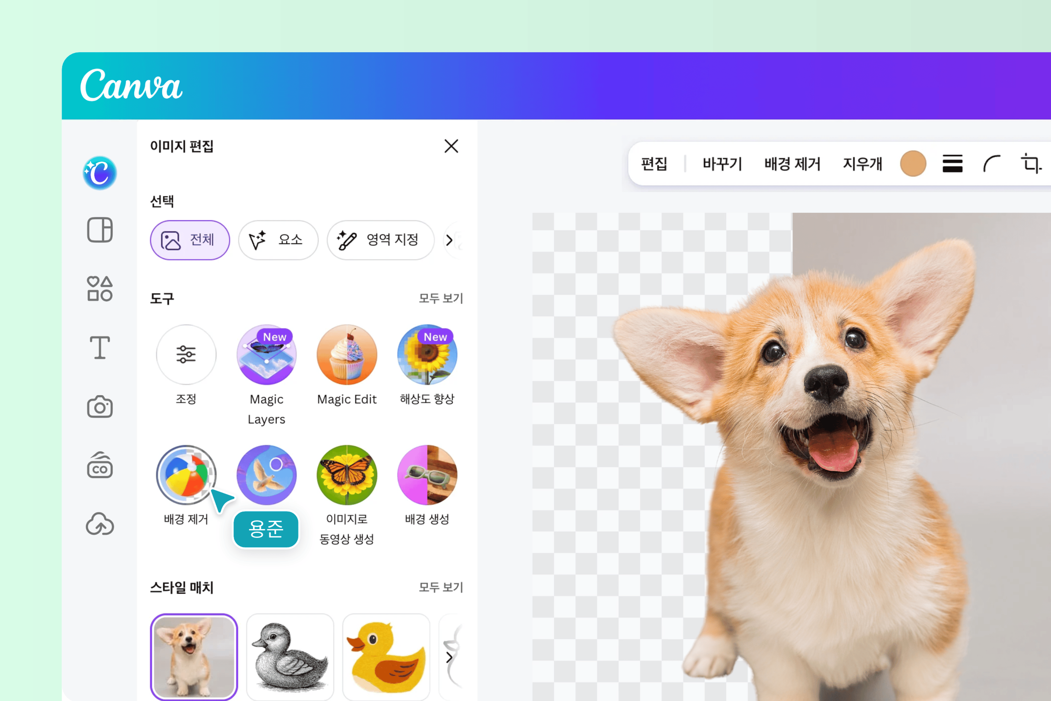Open the dove Magic tool icon
This screenshot has height=701, width=1051.
pyautogui.click(x=266, y=475)
